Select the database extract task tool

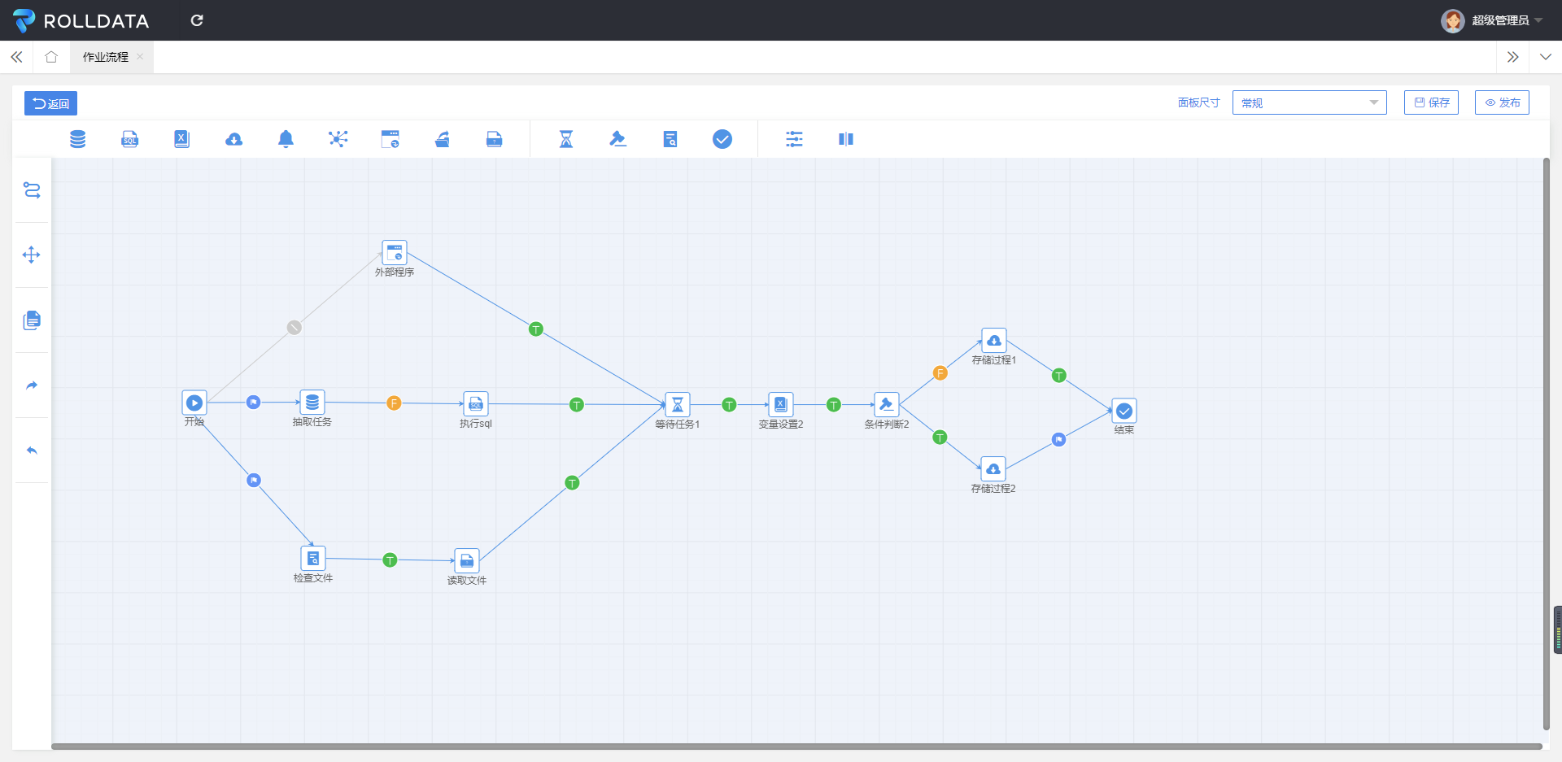pos(77,139)
